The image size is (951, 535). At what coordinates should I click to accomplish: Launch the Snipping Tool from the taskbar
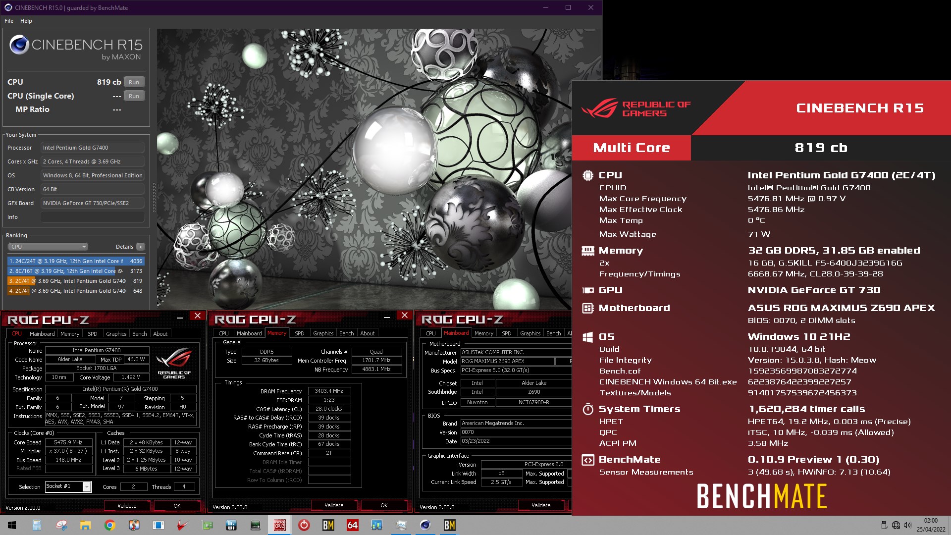[x=61, y=525]
